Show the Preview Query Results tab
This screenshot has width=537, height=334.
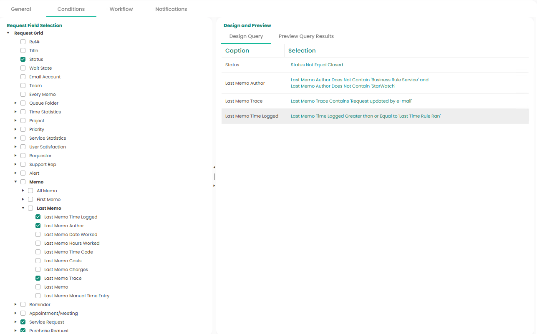point(306,36)
